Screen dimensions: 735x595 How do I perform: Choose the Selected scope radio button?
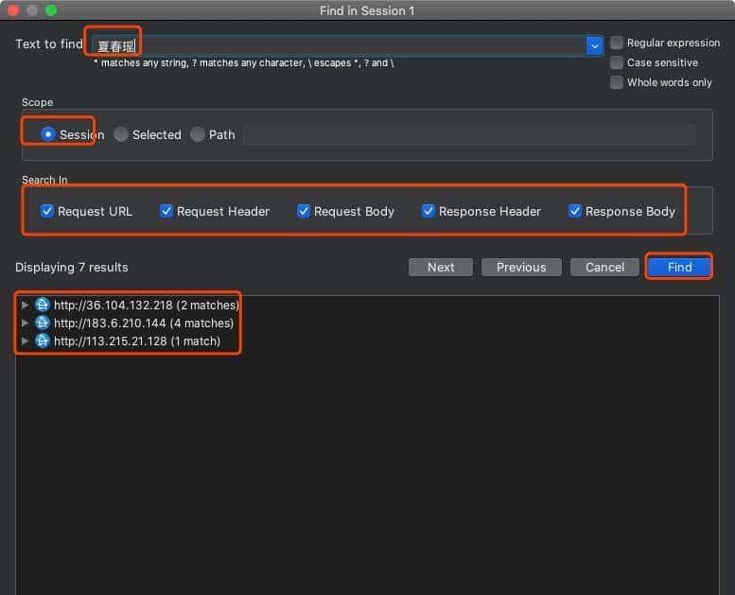121,134
